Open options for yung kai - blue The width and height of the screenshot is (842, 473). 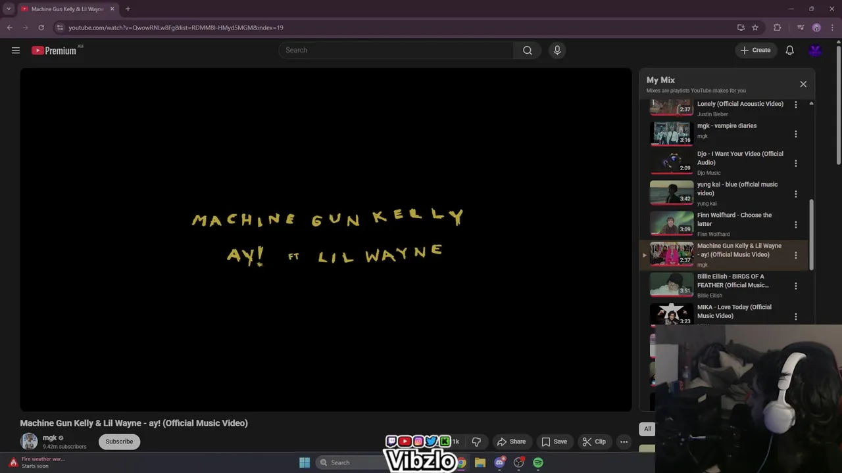tap(796, 194)
